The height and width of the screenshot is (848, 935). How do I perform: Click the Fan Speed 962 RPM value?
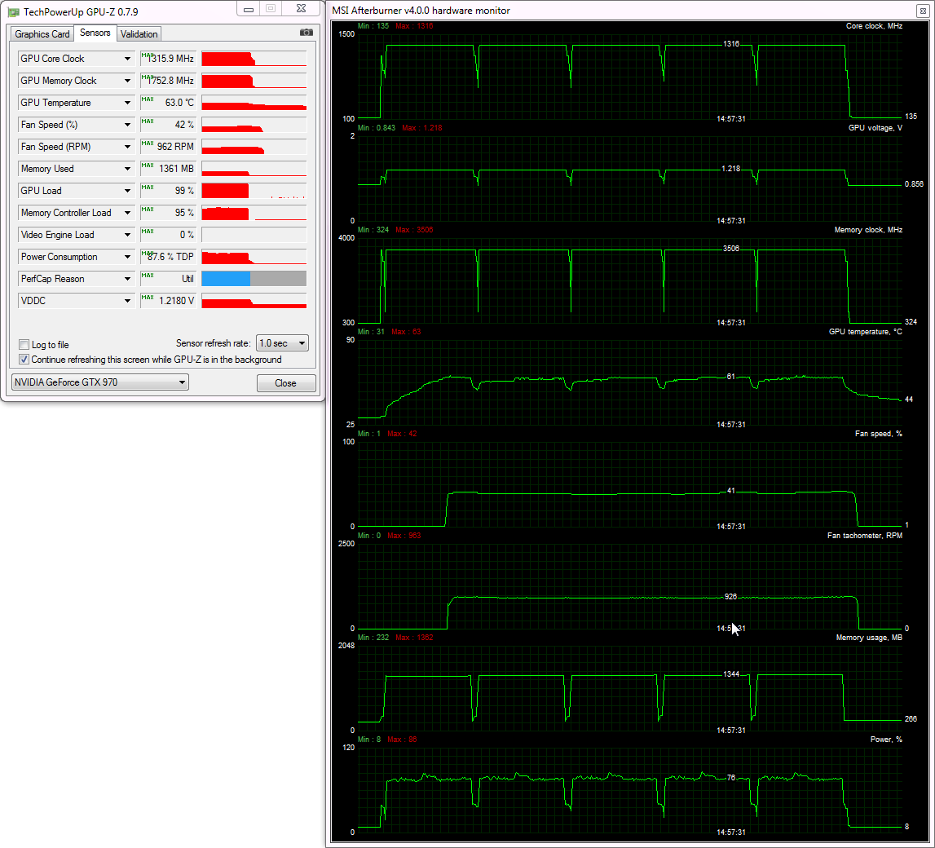(x=169, y=147)
